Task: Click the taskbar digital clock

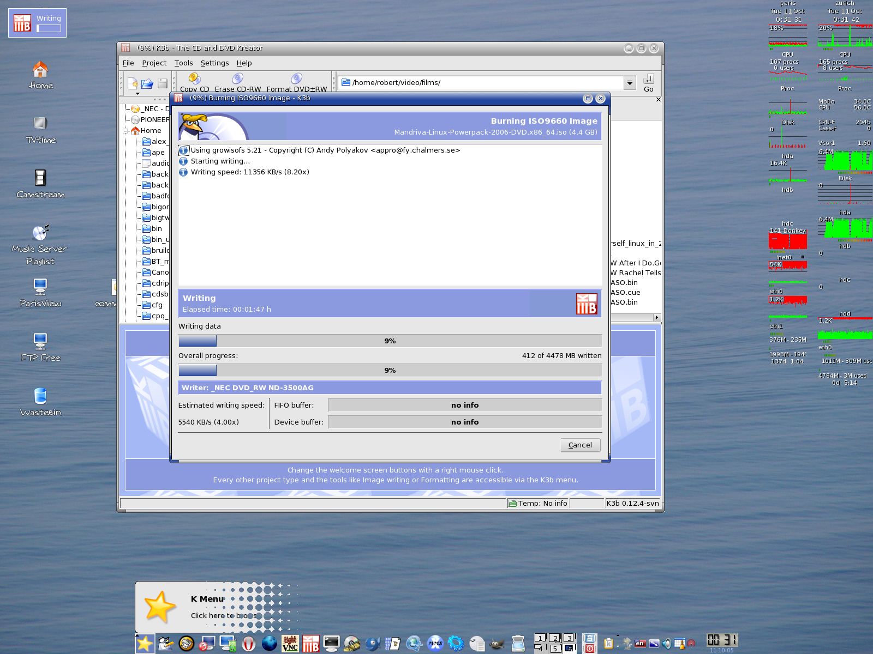Action: pos(722,640)
